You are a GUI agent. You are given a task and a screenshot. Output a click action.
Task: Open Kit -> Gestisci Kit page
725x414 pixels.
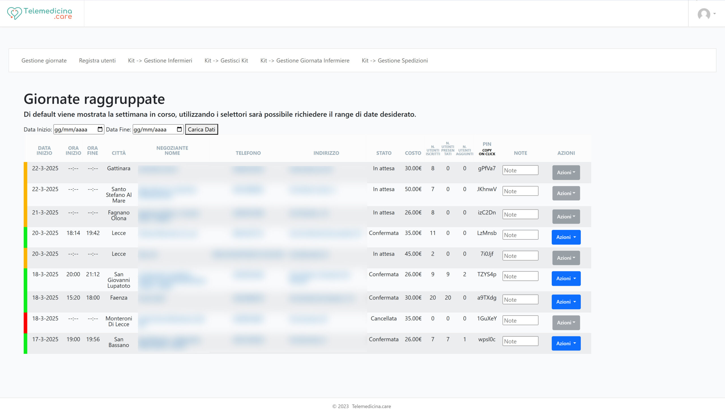point(226,60)
